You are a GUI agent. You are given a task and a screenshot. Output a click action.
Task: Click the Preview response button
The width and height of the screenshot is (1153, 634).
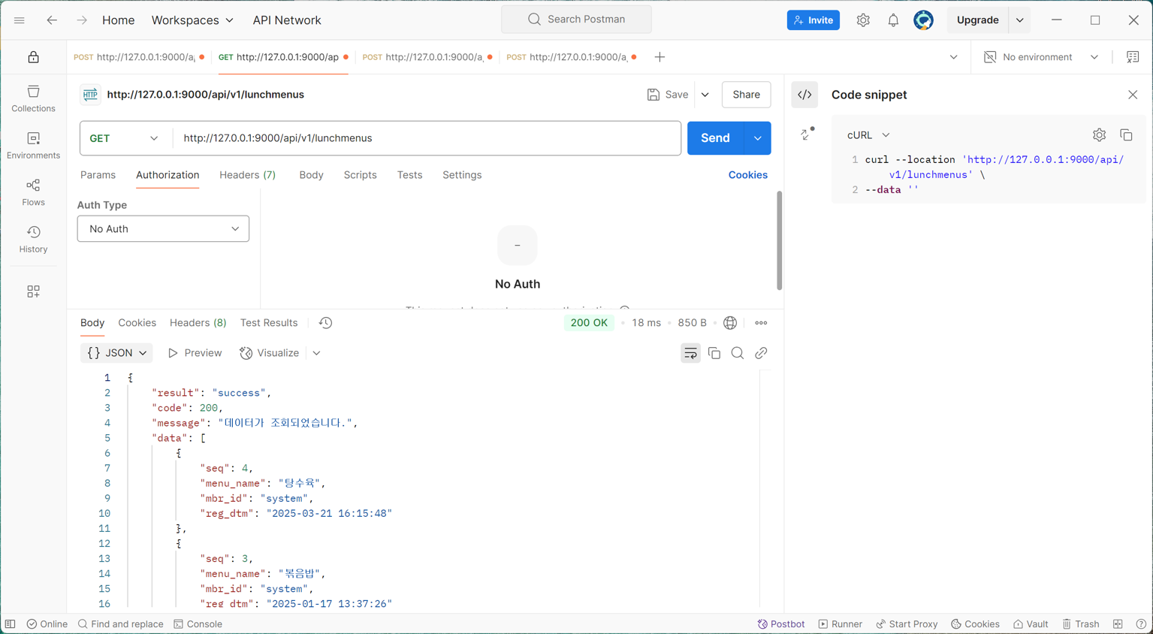click(195, 353)
